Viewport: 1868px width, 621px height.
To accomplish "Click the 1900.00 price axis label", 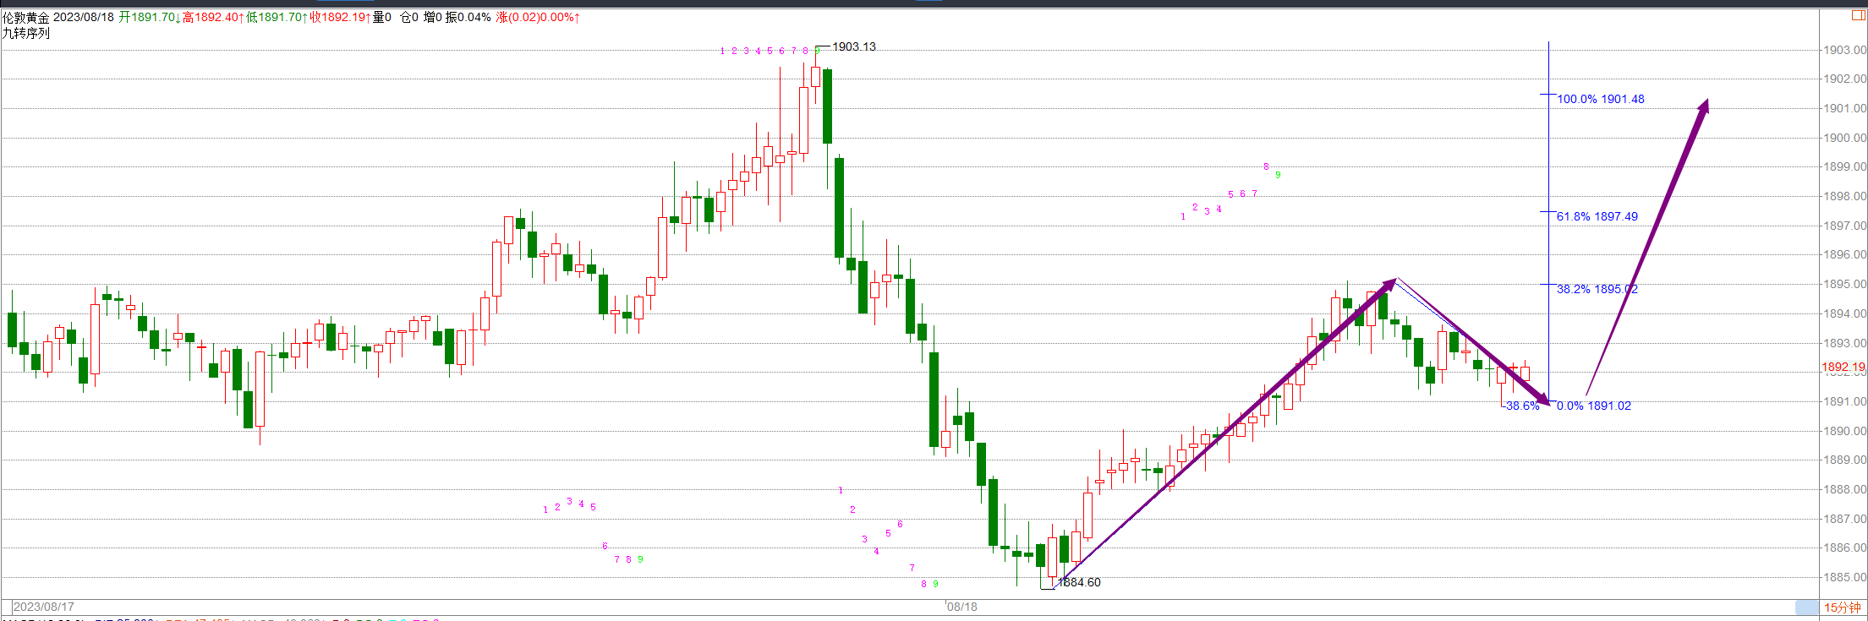I will click(1844, 138).
